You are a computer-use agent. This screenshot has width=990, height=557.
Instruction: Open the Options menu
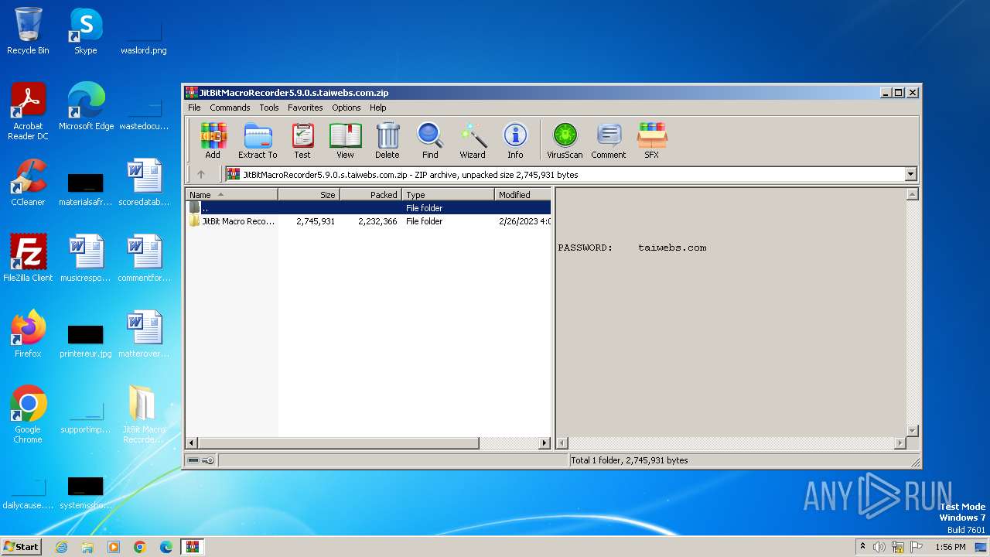click(x=346, y=108)
